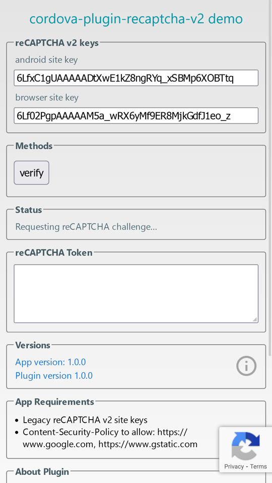This screenshot has width=272, height=483.
Task: Click the info circle icon in Versions
Action: click(246, 366)
